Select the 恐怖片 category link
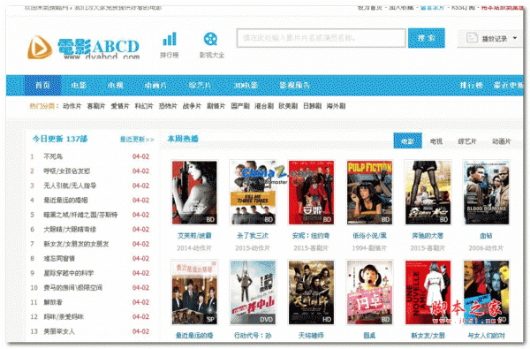Screen dimensions: 530x349 click(x=168, y=106)
